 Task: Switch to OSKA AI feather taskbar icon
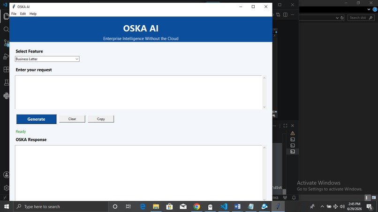click(x=278, y=206)
